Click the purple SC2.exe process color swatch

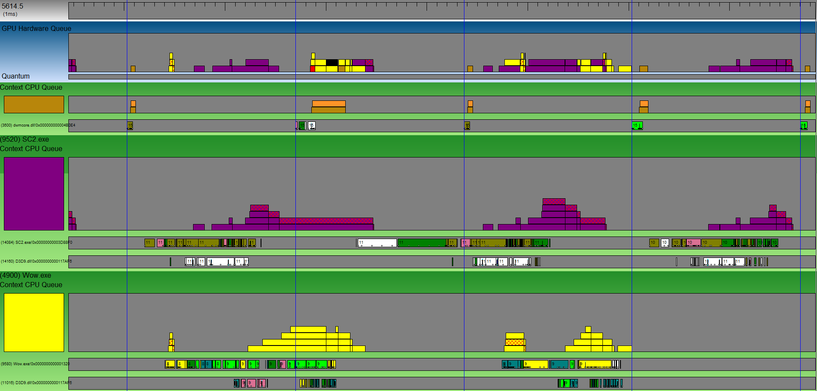pos(34,194)
